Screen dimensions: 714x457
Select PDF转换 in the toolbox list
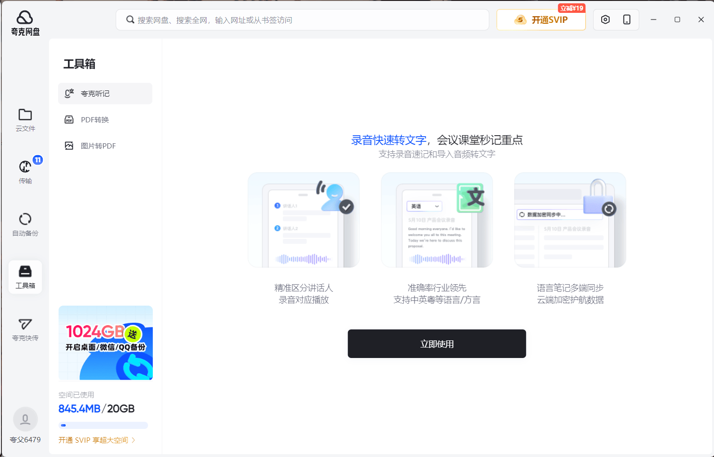(x=105, y=120)
